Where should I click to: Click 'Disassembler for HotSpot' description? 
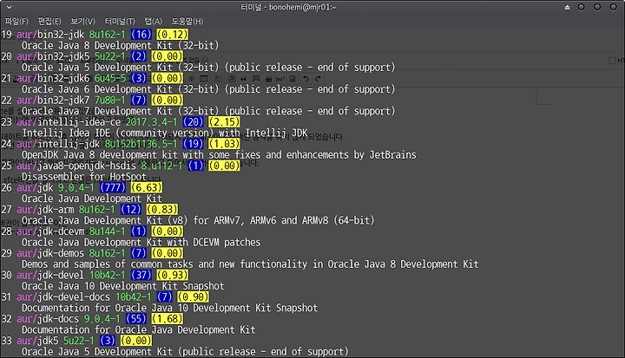pyautogui.click(x=84, y=177)
